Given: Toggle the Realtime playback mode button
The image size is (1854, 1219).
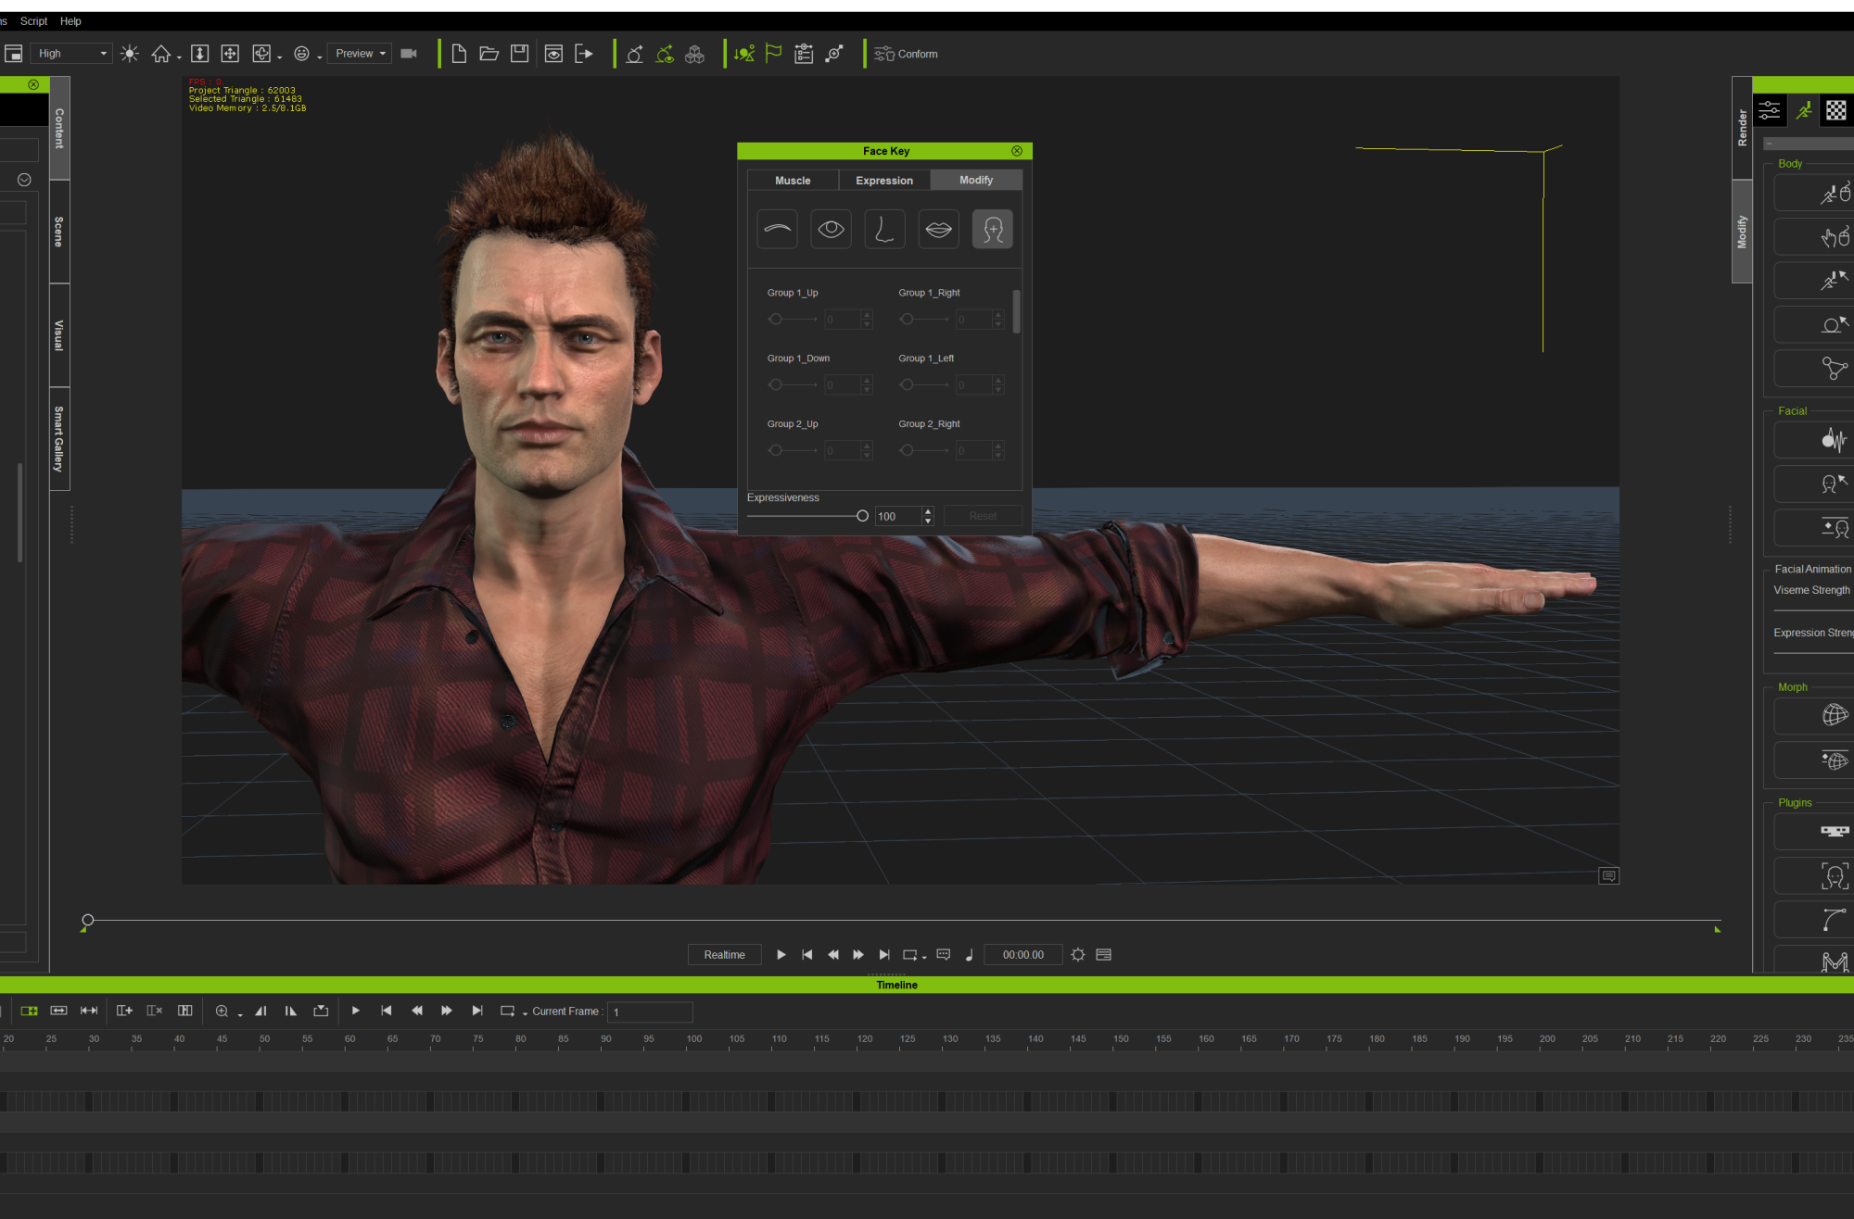Looking at the screenshot, I should click(724, 955).
